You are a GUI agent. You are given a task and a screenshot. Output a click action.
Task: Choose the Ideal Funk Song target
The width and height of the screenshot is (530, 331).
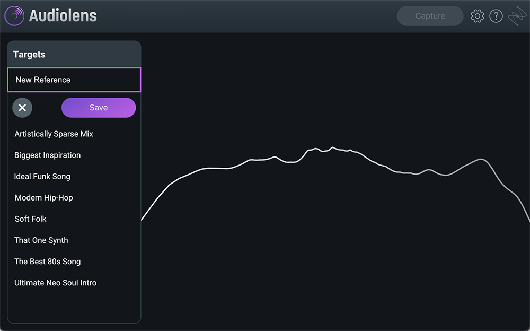click(42, 176)
